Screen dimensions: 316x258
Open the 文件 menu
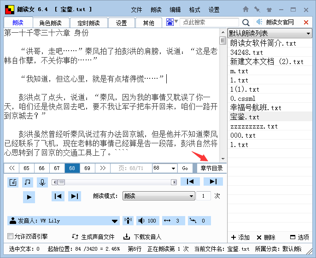(136, 10)
